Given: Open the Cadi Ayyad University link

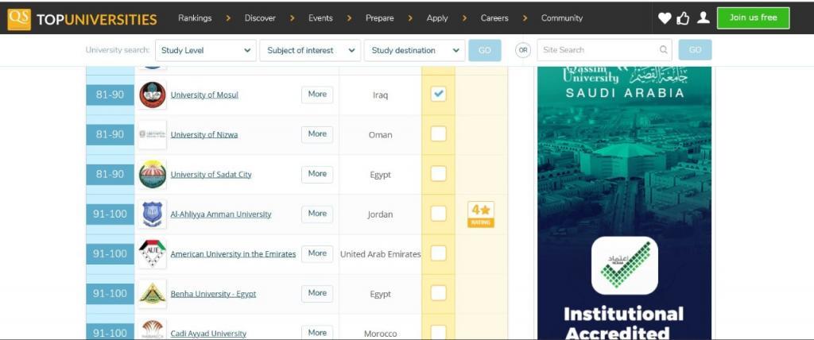Looking at the screenshot, I should (x=208, y=334).
